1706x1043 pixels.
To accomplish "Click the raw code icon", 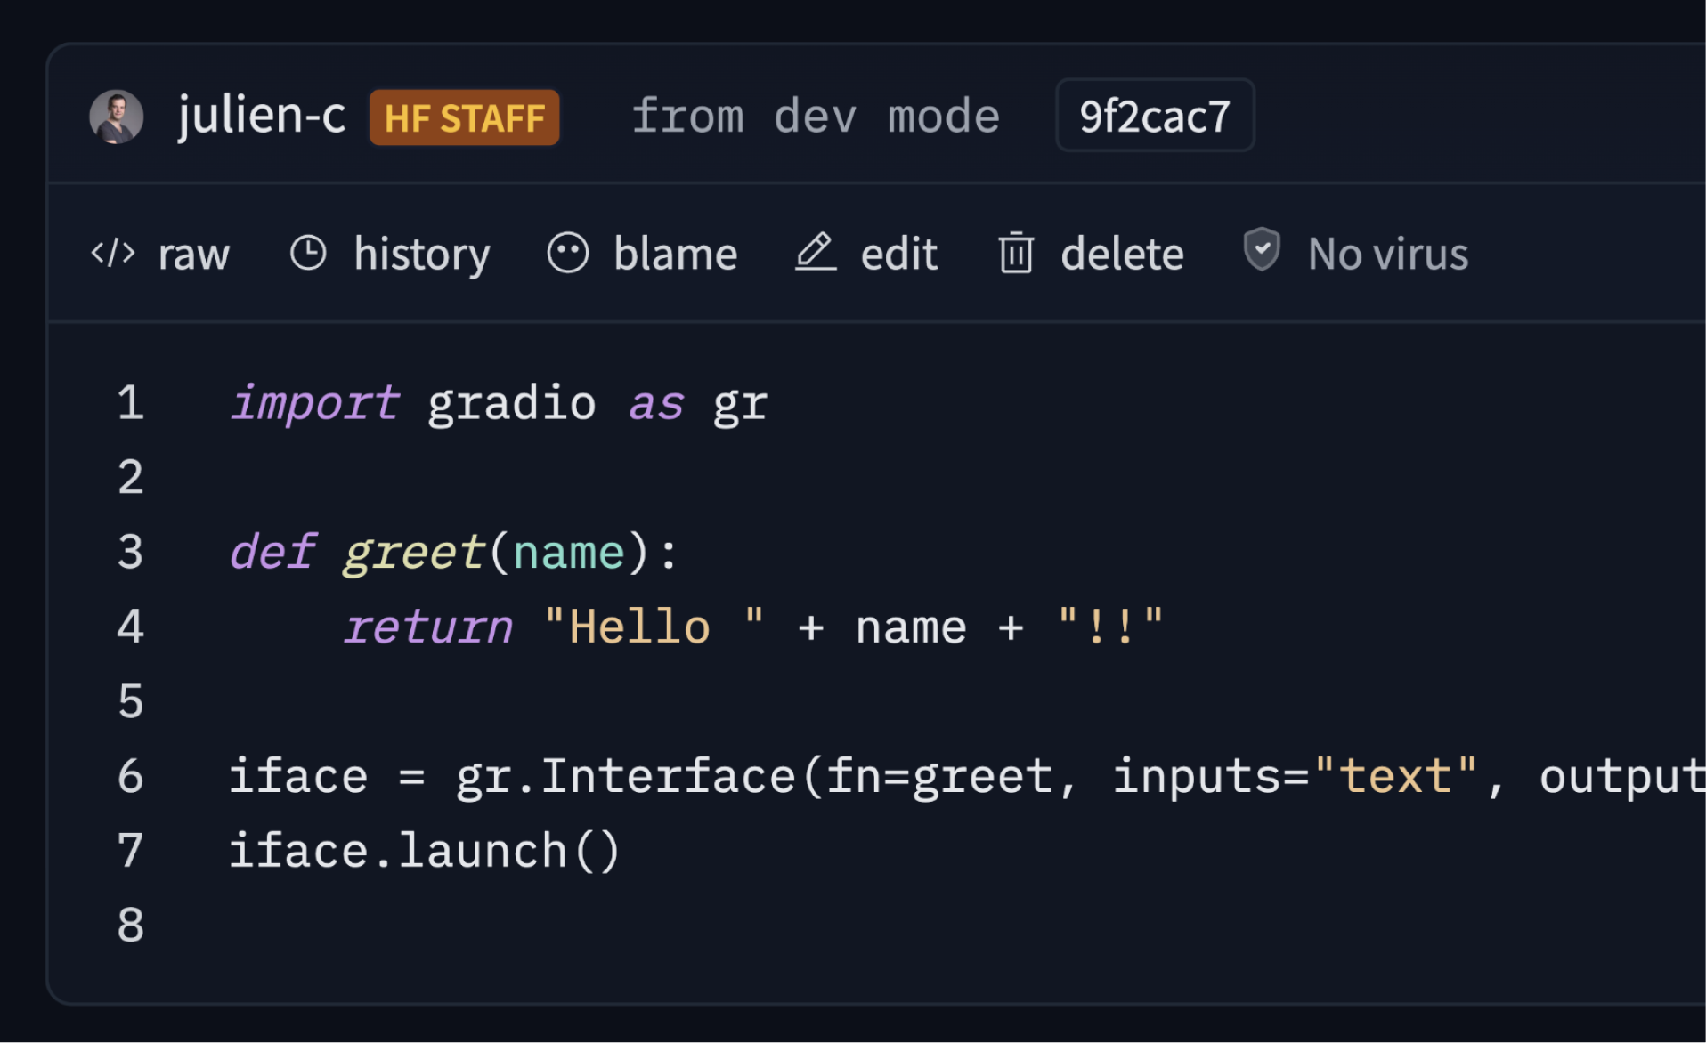I will tap(112, 253).
